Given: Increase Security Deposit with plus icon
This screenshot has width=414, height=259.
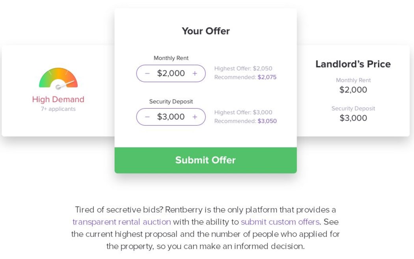Looking at the screenshot, I should click(x=195, y=117).
